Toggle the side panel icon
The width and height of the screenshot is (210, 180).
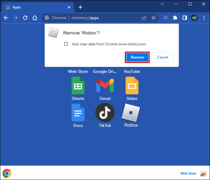184,18
